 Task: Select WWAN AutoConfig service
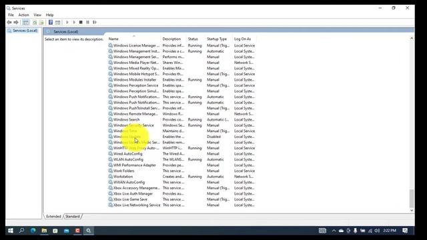point(181,182)
